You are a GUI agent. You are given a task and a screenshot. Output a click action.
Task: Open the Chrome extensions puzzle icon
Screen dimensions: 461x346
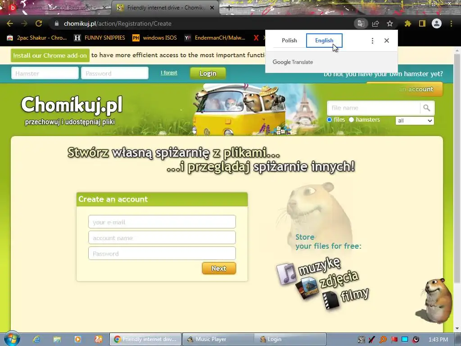[x=408, y=23]
